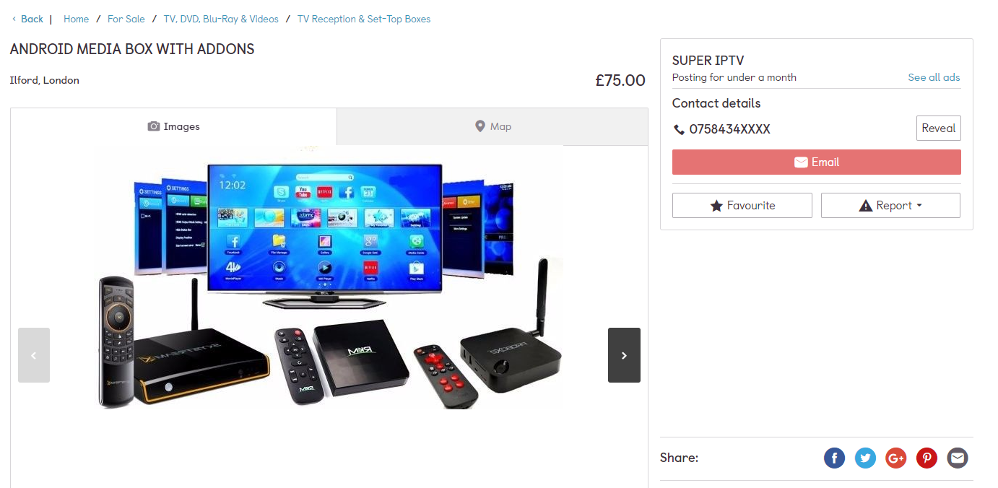Go to the previous listing image
The image size is (998, 488).
[x=34, y=355]
